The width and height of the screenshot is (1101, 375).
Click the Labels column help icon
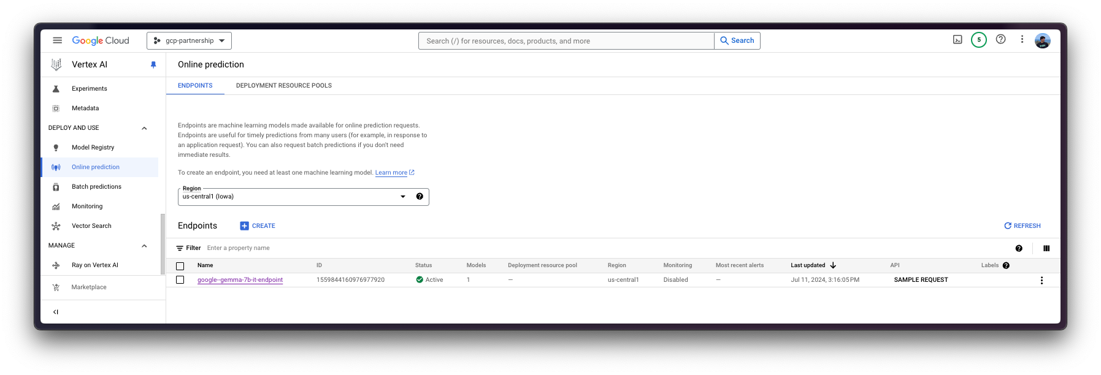click(x=1006, y=265)
